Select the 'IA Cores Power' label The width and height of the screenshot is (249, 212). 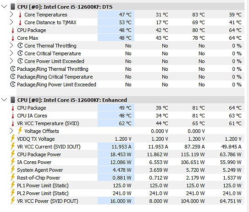(x=34, y=162)
